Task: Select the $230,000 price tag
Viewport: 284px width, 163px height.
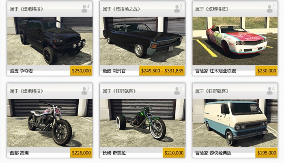Action: [267, 71]
